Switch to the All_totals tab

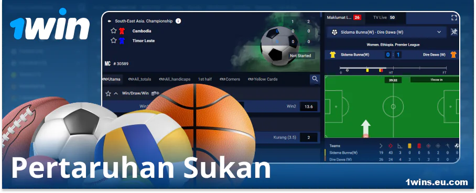(139, 79)
